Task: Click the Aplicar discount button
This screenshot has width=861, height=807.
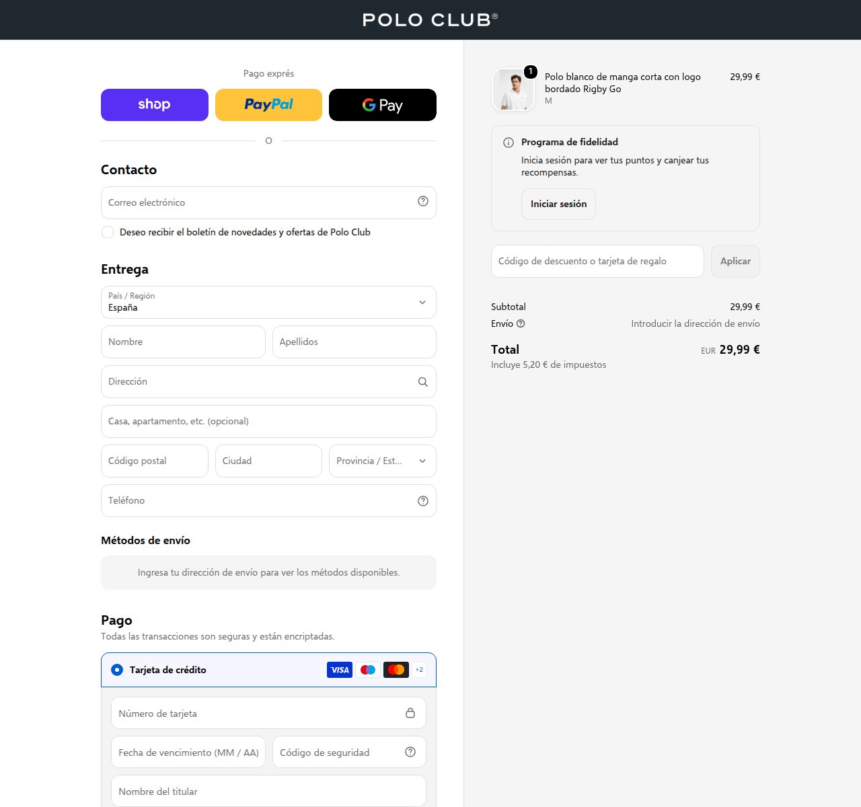Action: coord(735,261)
